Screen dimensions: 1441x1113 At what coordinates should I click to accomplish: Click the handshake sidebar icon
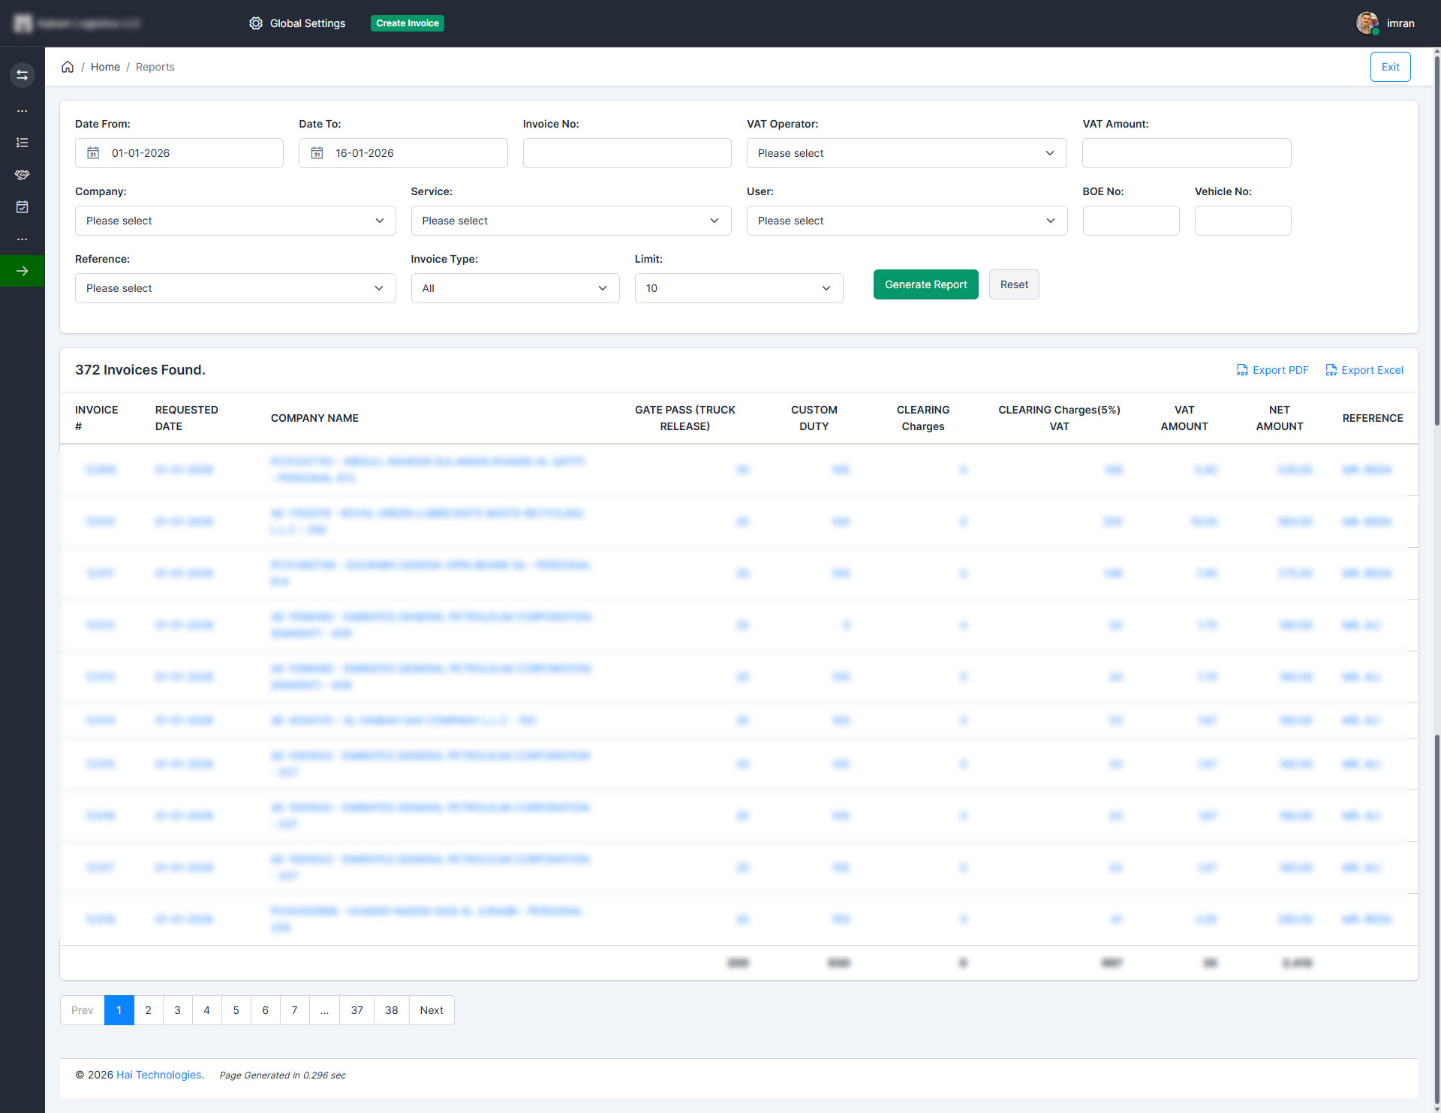point(23,175)
